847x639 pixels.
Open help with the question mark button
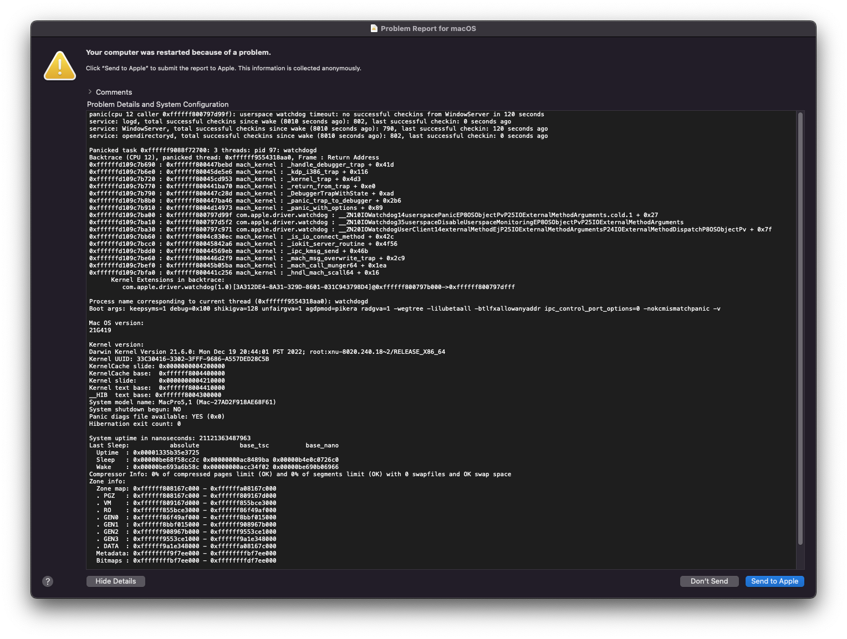(x=48, y=581)
